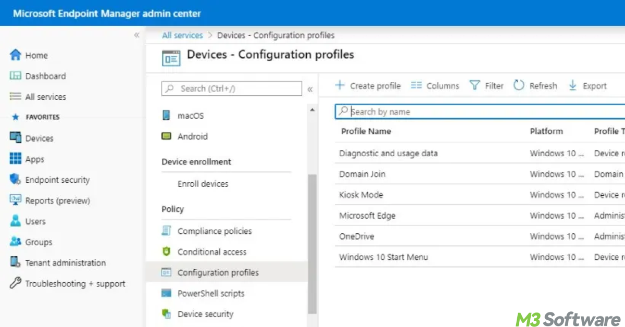Click Export in the command bar
625x327 pixels.
[x=595, y=86]
